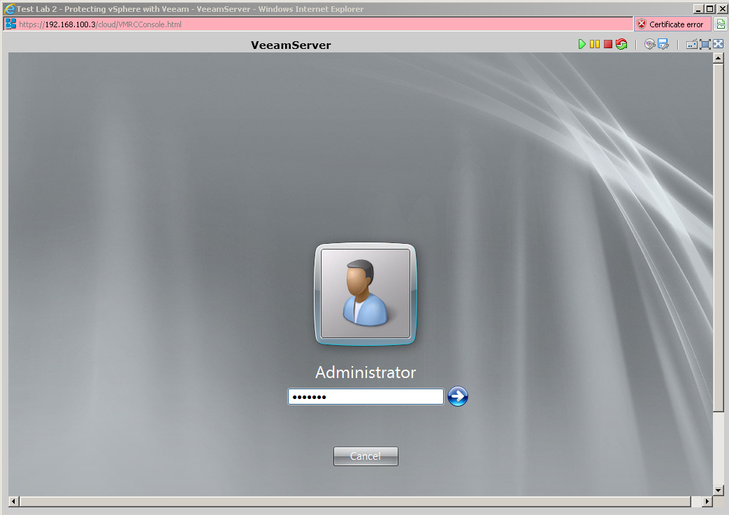Viewport: 729px width, 515px height.
Task: Close the Internet Explorer window
Action: point(722,9)
